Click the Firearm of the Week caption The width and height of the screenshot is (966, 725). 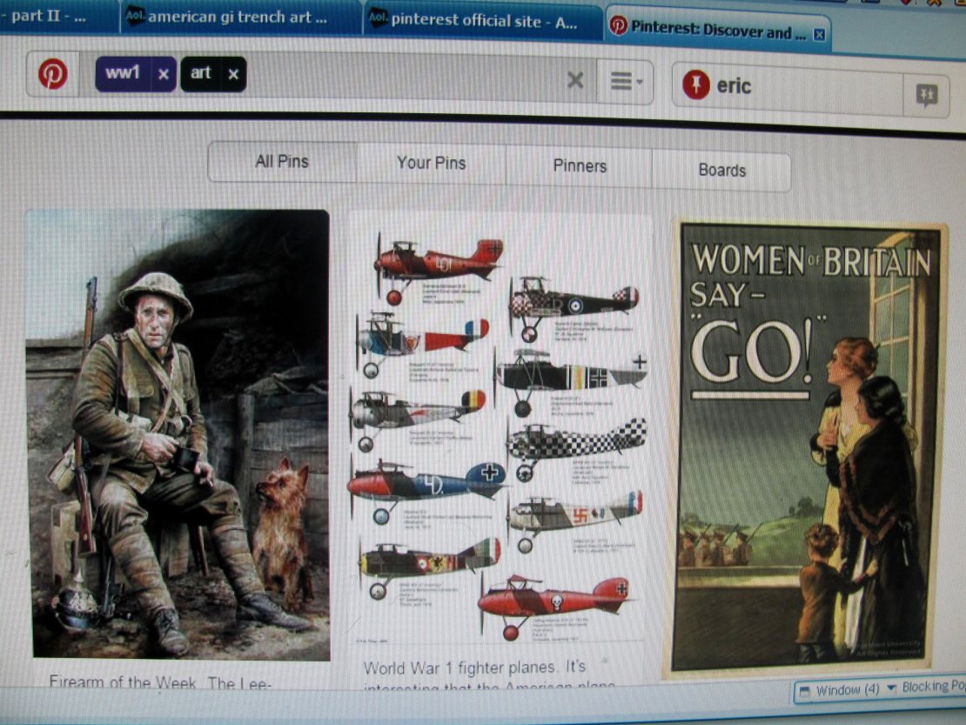(x=160, y=682)
